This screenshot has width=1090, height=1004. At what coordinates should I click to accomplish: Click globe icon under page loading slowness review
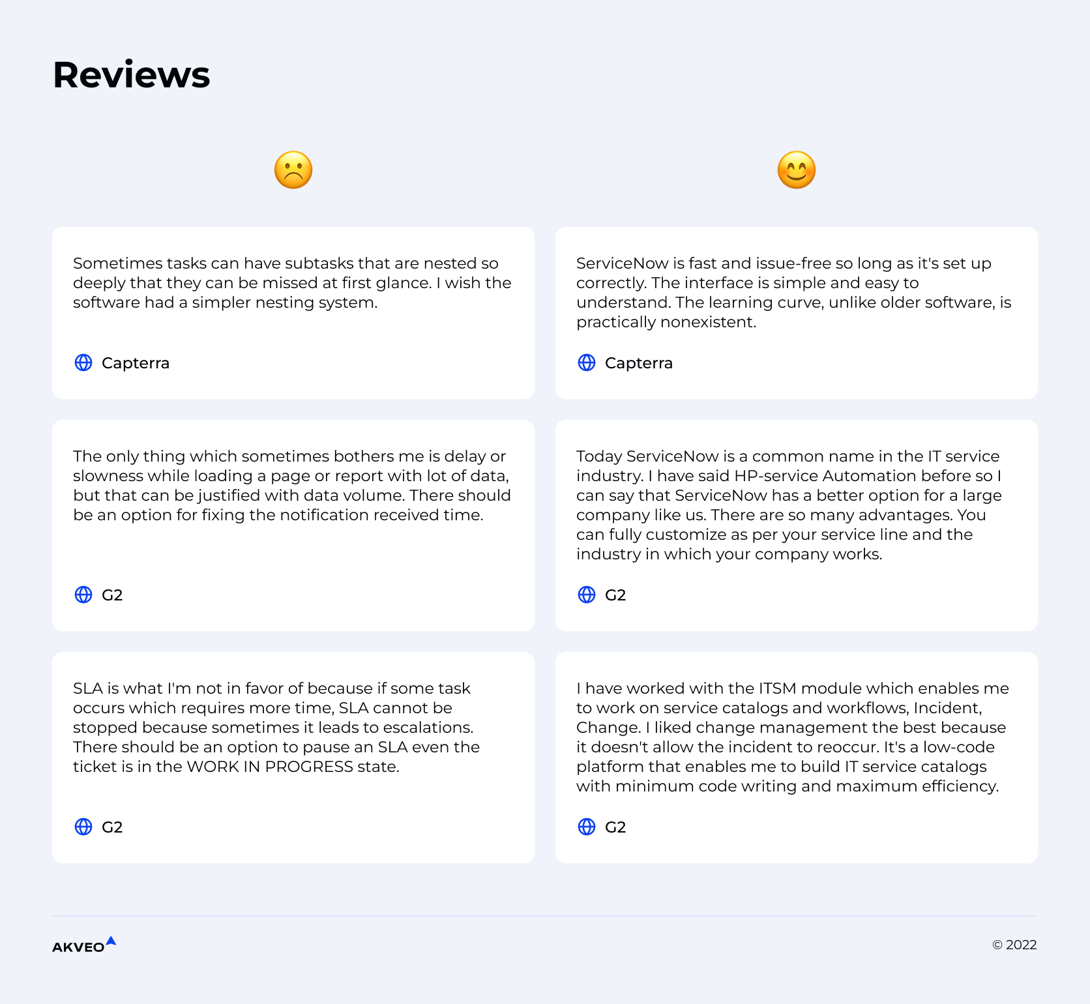pyautogui.click(x=83, y=595)
